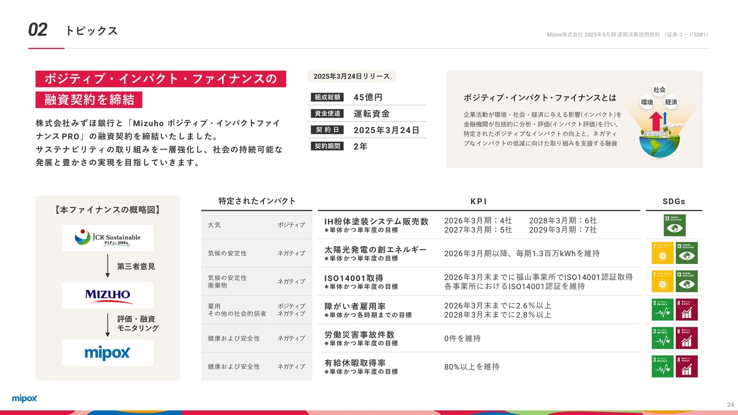Viewport: 738px width, 415px height.
Task: Click the 資金使途 dark label
Action: (327, 114)
